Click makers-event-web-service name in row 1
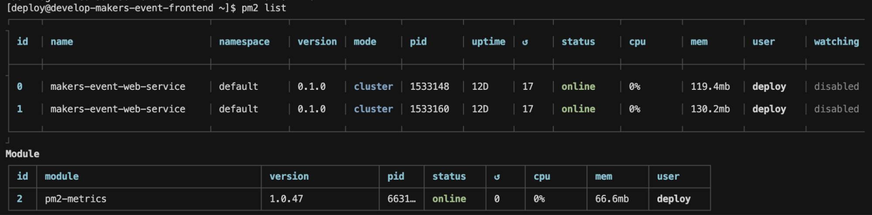This screenshot has height=215, width=872. [x=118, y=109]
